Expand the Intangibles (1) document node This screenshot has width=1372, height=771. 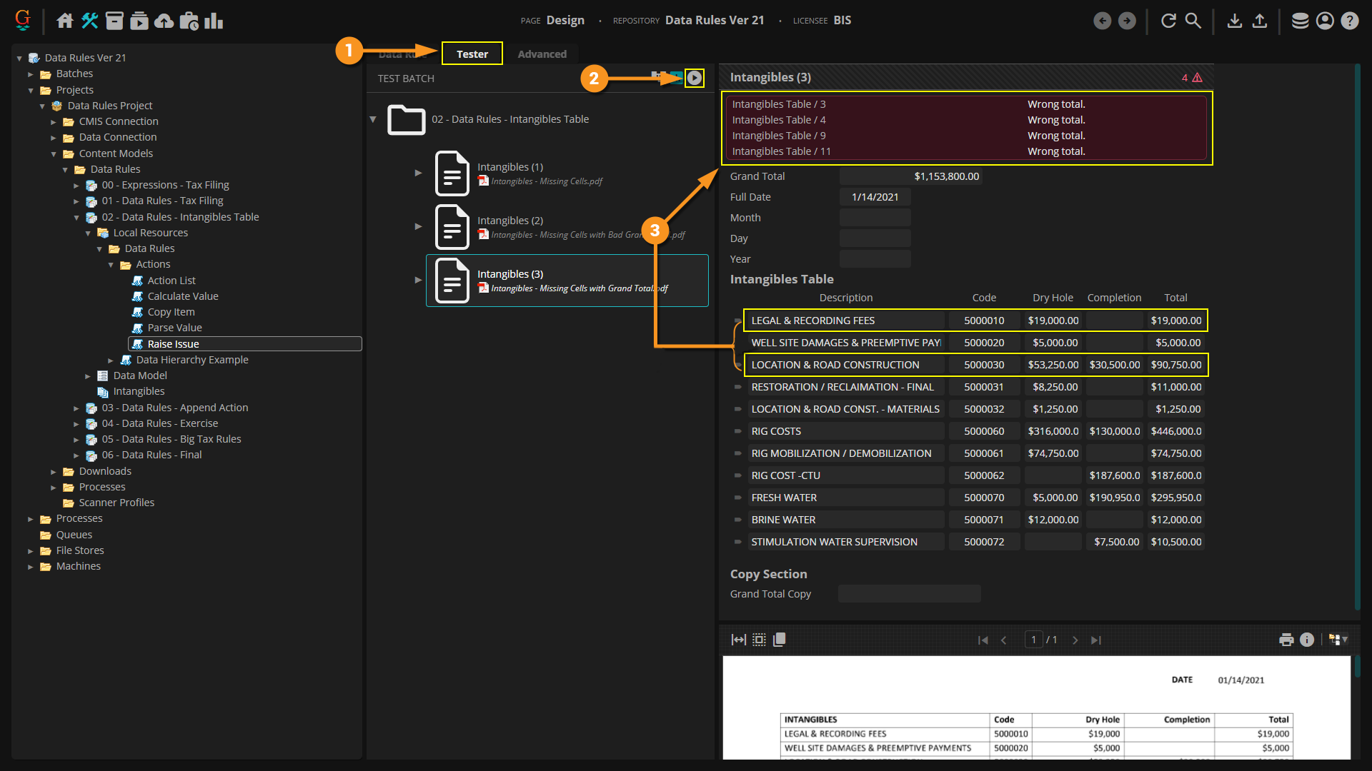(x=418, y=173)
